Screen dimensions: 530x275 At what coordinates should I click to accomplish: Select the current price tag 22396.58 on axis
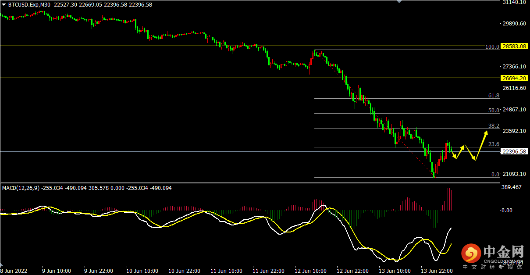[x=514, y=152]
